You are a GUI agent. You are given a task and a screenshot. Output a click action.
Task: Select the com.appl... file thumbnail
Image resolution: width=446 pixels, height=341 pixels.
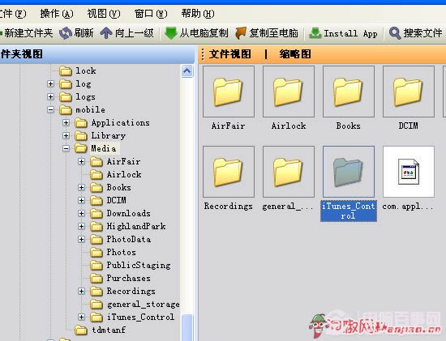coord(409,172)
